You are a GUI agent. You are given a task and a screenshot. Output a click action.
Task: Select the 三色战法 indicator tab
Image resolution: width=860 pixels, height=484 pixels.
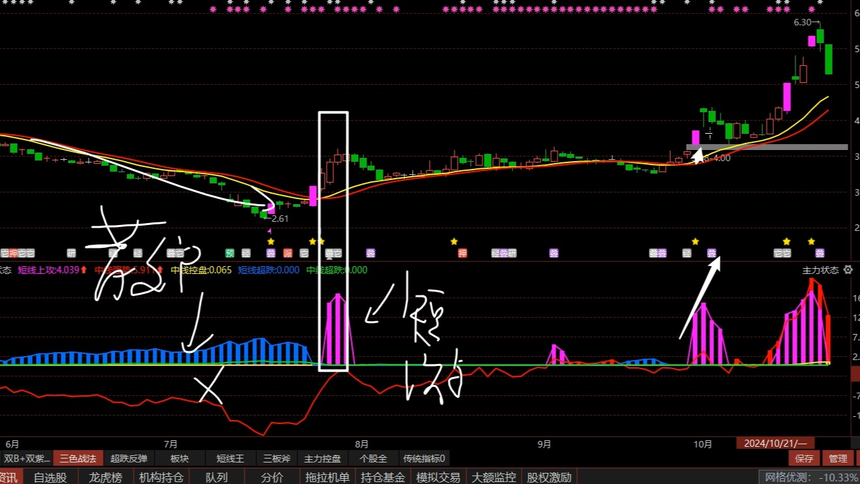click(78, 459)
